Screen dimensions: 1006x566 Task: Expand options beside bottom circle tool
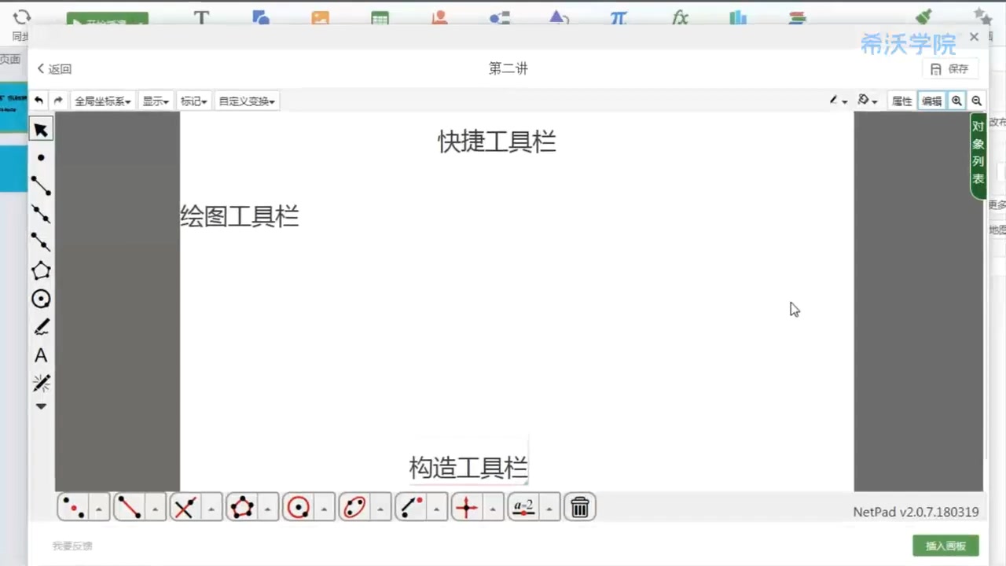pos(324,509)
